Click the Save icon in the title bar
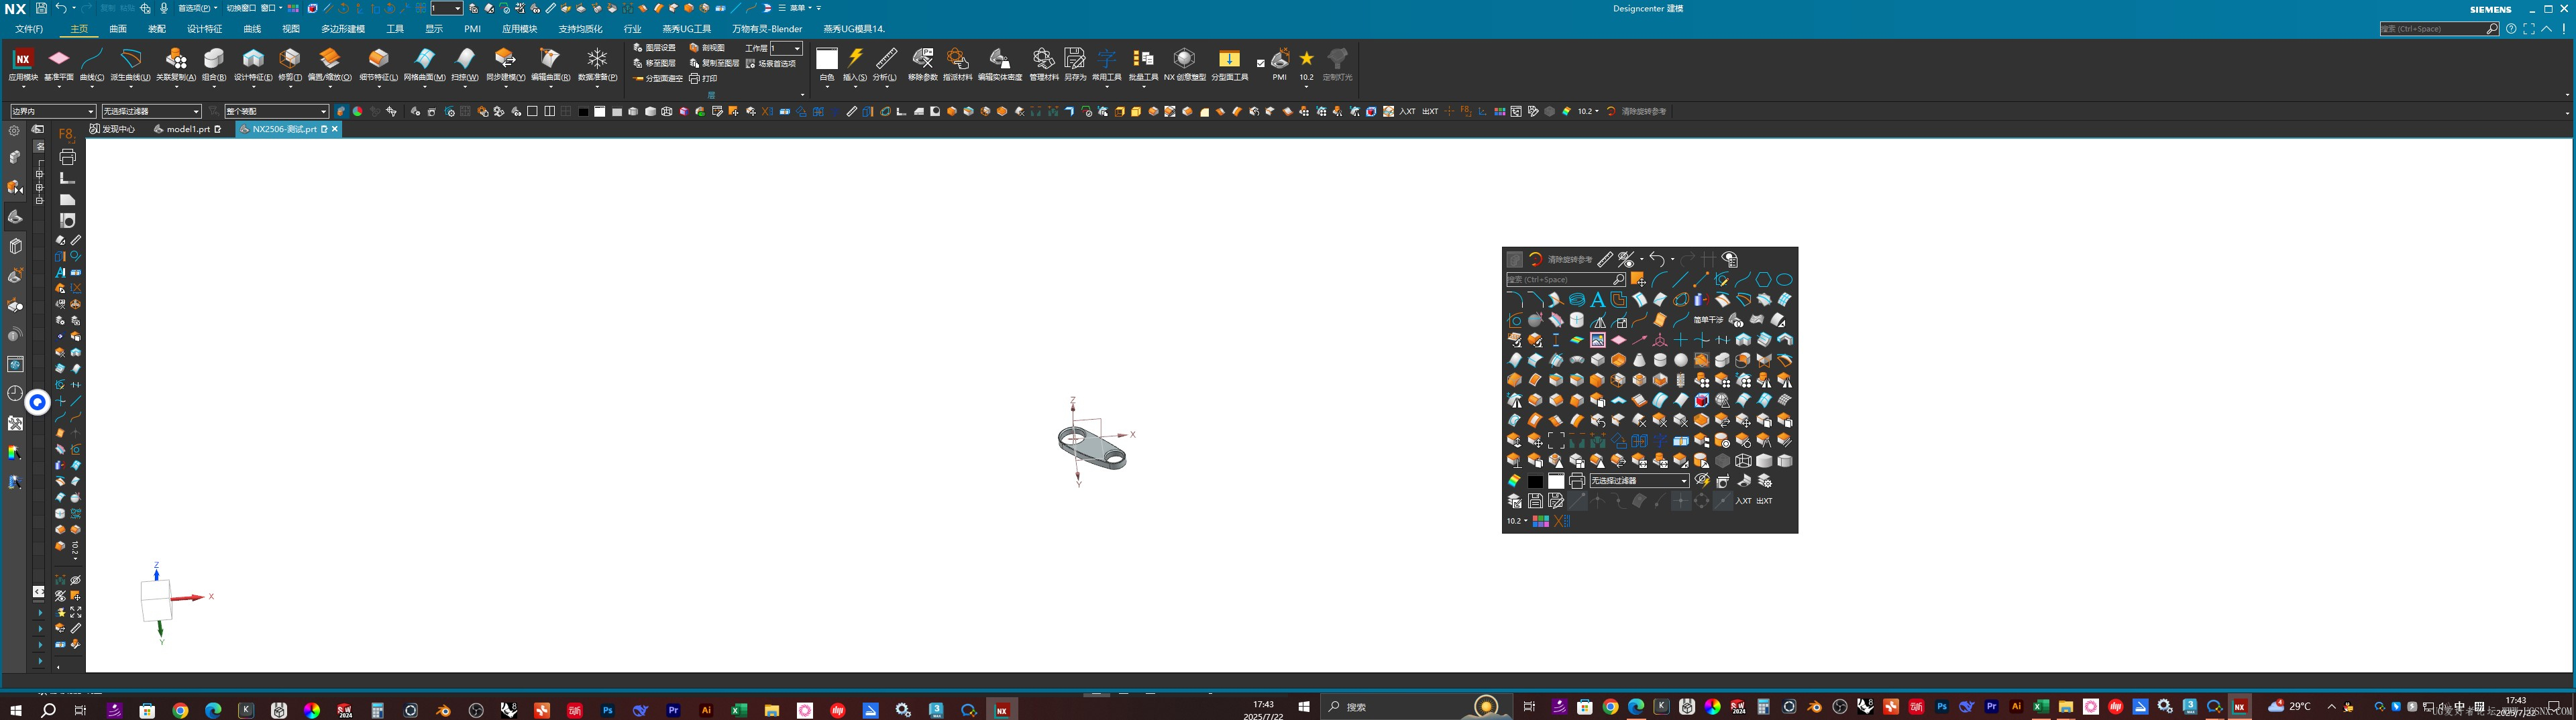This screenshot has width=2576, height=720. pyautogui.click(x=41, y=8)
